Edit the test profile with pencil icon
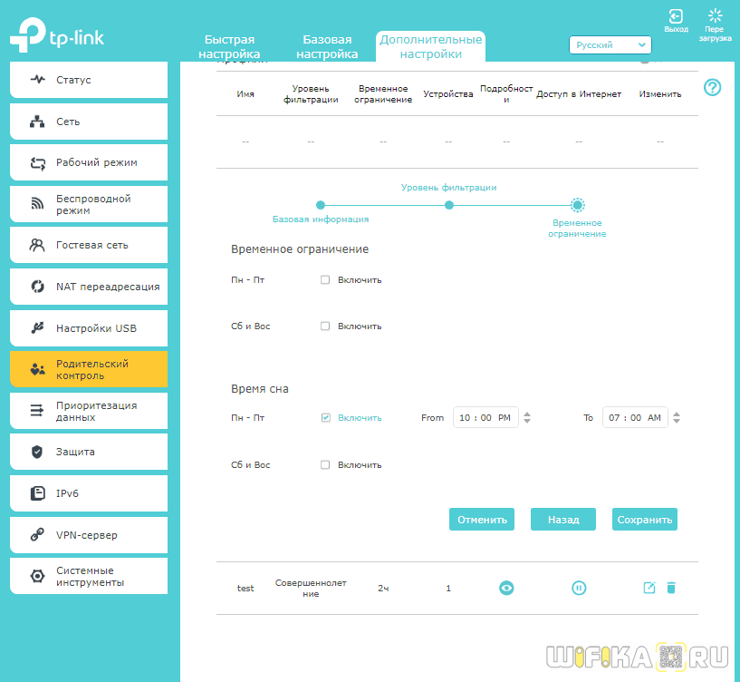Image resolution: width=740 pixels, height=682 pixels. pyautogui.click(x=649, y=588)
